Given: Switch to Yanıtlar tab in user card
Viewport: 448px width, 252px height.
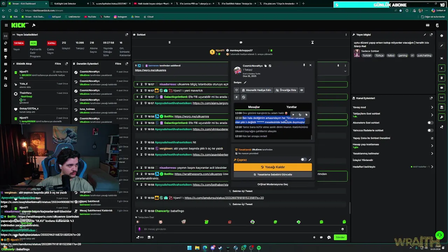Looking at the screenshot, I should tap(292, 107).
